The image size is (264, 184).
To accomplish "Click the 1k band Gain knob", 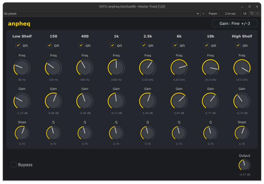I will point(116,101).
